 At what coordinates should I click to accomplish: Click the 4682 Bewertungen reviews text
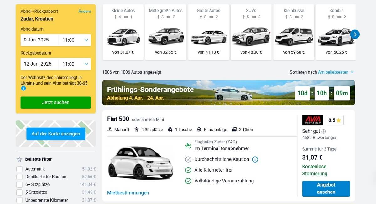(x=320, y=138)
